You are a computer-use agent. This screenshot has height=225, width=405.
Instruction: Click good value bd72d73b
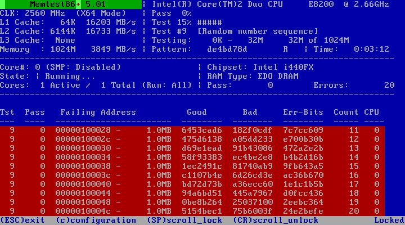202,184
